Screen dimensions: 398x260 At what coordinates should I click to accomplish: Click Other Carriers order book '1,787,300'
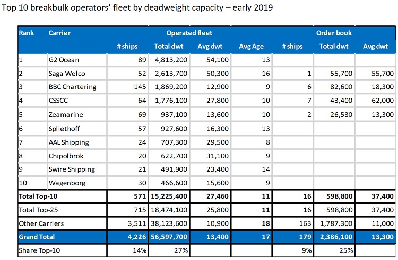coord(336,223)
